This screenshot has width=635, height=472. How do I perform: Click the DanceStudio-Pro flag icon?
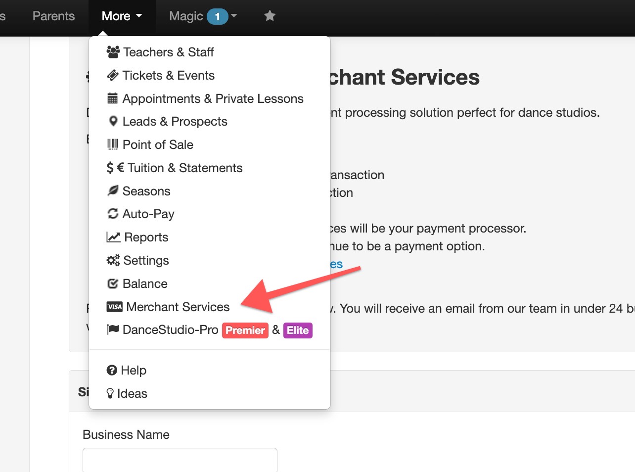click(x=113, y=330)
